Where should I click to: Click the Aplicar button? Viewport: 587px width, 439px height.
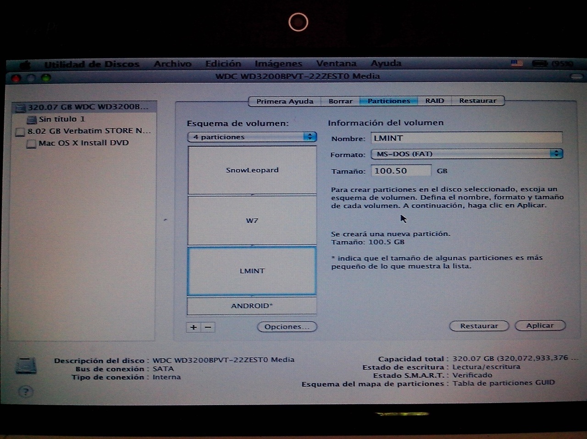pyautogui.click(x=540, y=325)
